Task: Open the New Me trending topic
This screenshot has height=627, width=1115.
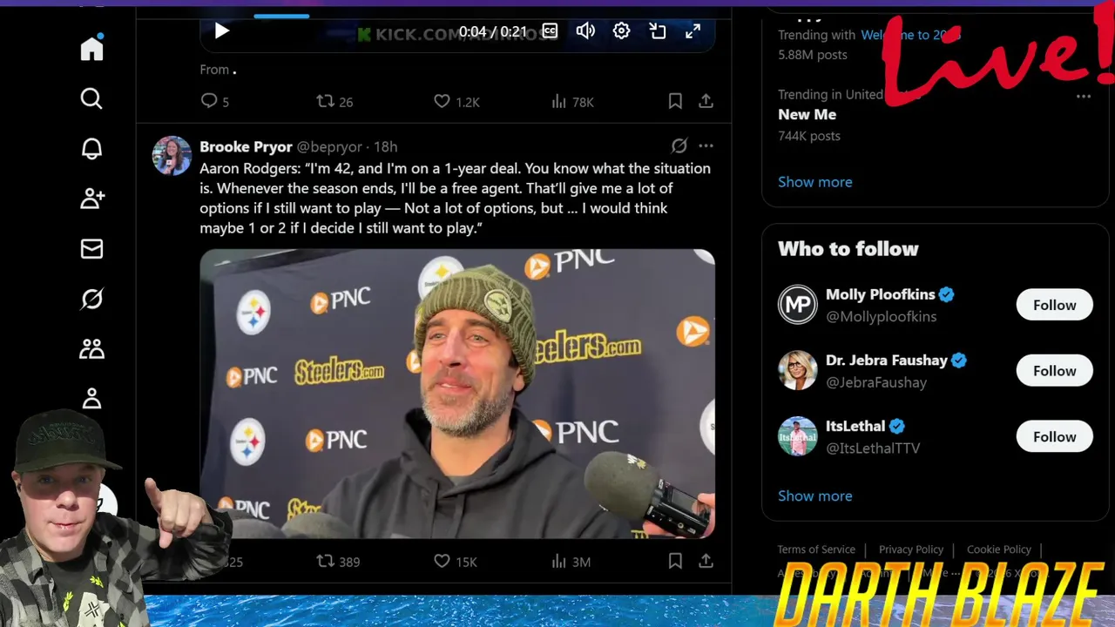Action: (x=807, y=114)
